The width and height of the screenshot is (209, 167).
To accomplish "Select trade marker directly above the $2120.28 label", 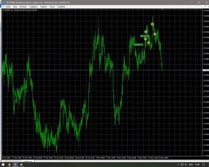I will 146,32.
